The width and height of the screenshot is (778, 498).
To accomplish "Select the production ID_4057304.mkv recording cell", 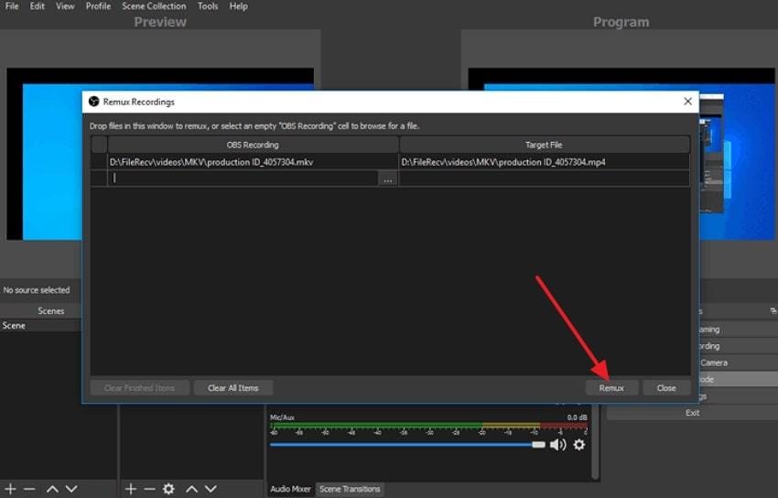I will [x=253, y=162].
